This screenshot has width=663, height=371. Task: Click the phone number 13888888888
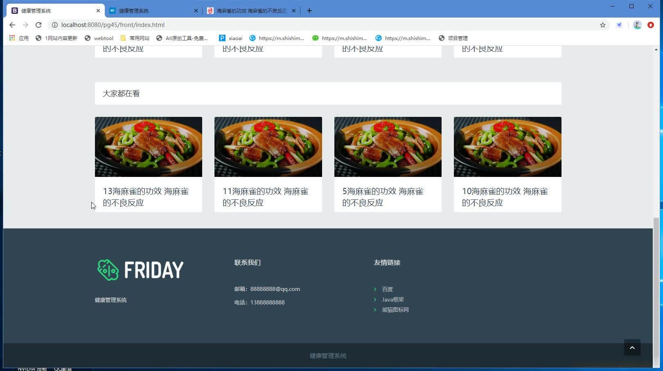point(267,302)
